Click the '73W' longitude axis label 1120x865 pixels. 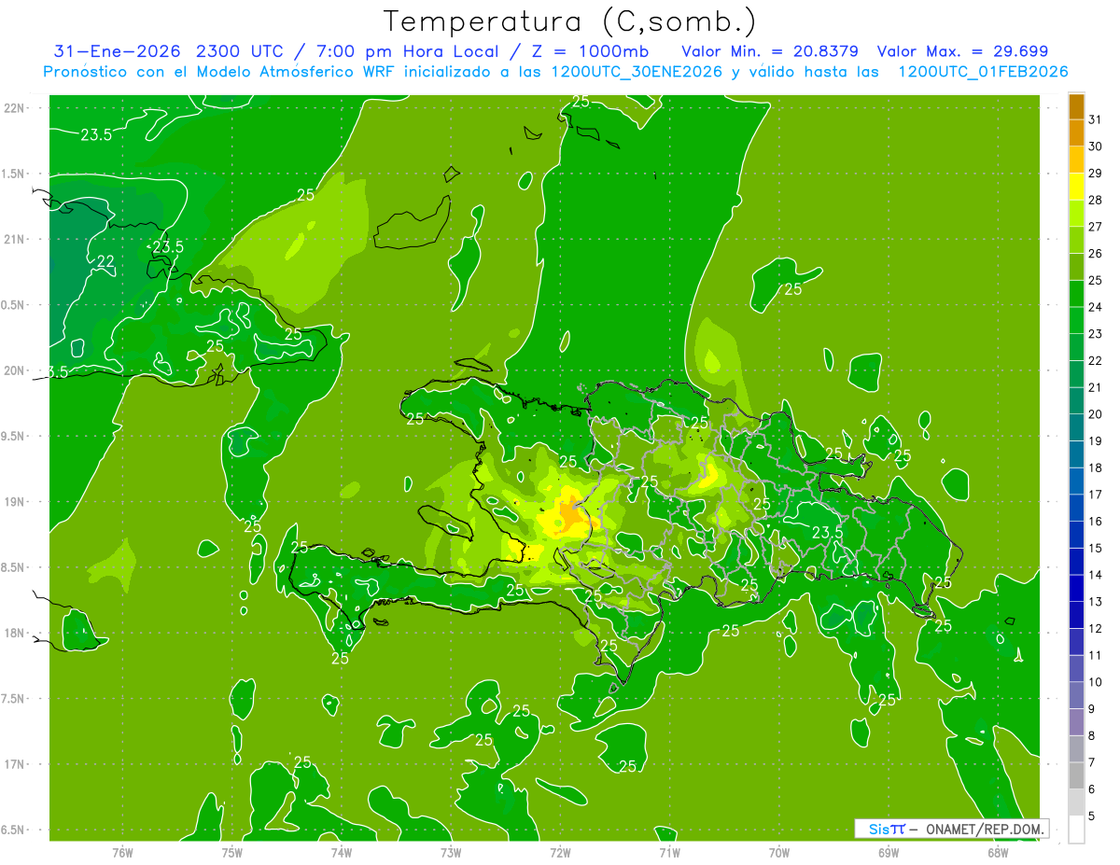pos(451,852)
